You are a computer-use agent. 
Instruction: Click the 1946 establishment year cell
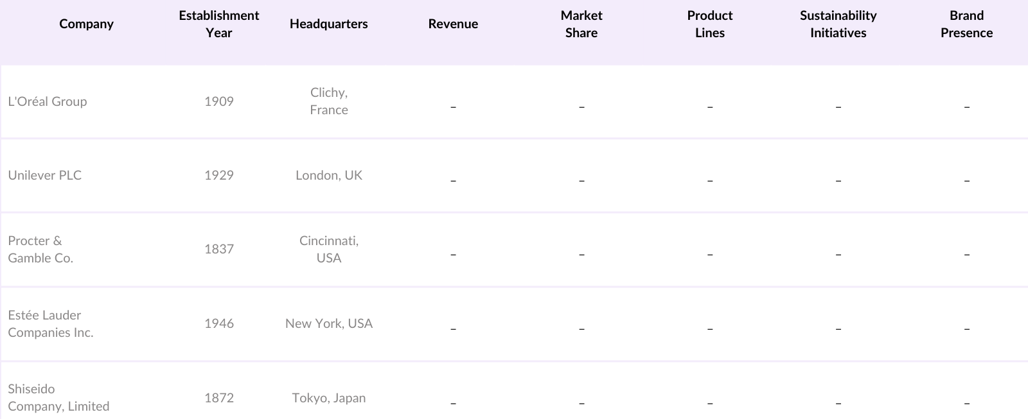click(219, 323)
